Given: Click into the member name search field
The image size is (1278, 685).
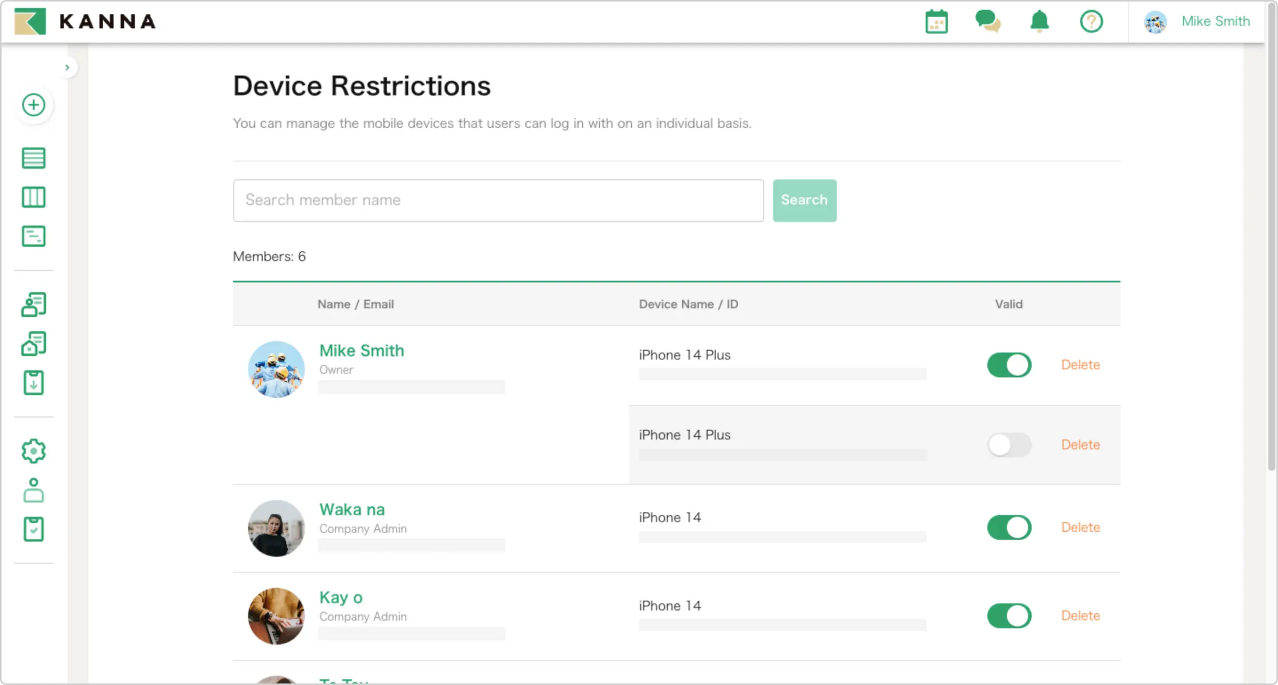Looking at the screenshot, I should tap(498, 200).
